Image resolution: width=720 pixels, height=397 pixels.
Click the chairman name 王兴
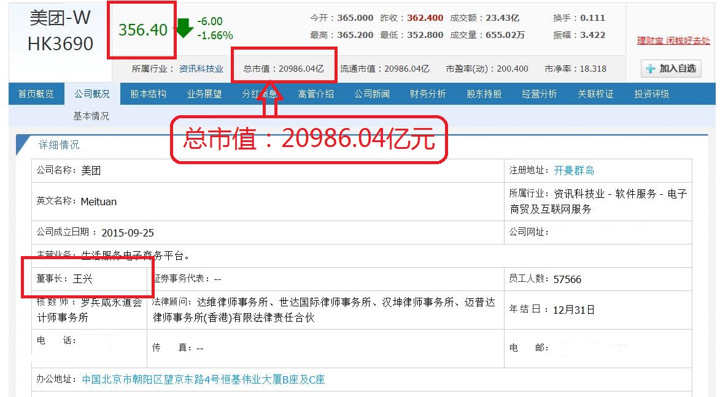pyautogui.click(x=83, y=279)
